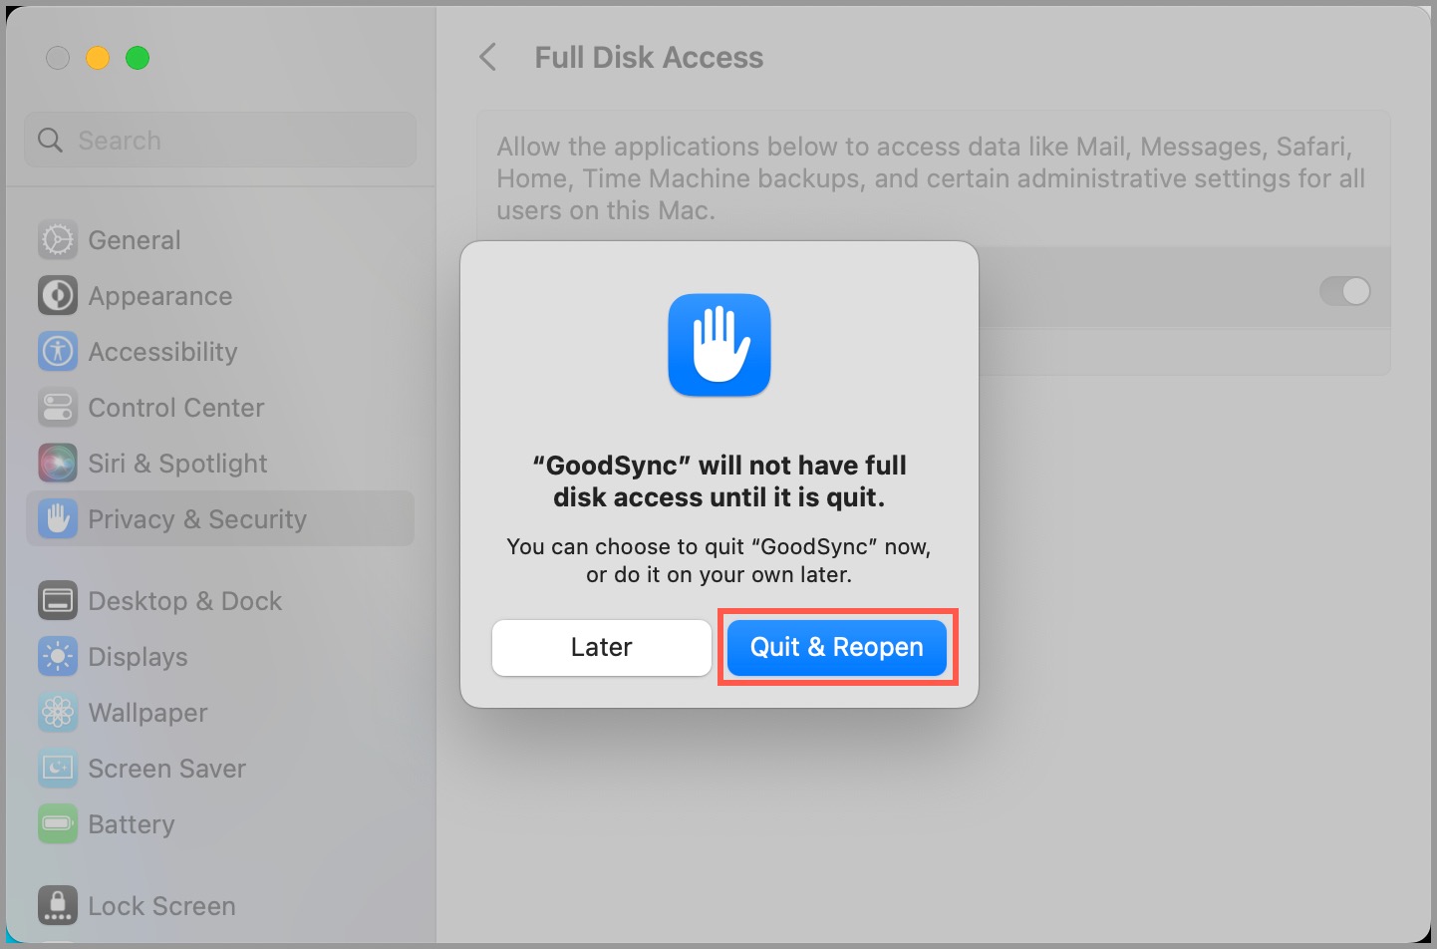This screenshot has height=949, width=1437.
Task: Click the Accessibility icon in sidebar
Action: 58,352
